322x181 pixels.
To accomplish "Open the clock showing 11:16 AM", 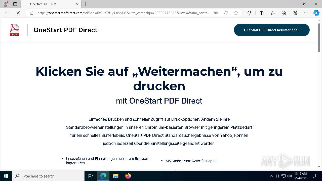I will (x=300, y=176).
